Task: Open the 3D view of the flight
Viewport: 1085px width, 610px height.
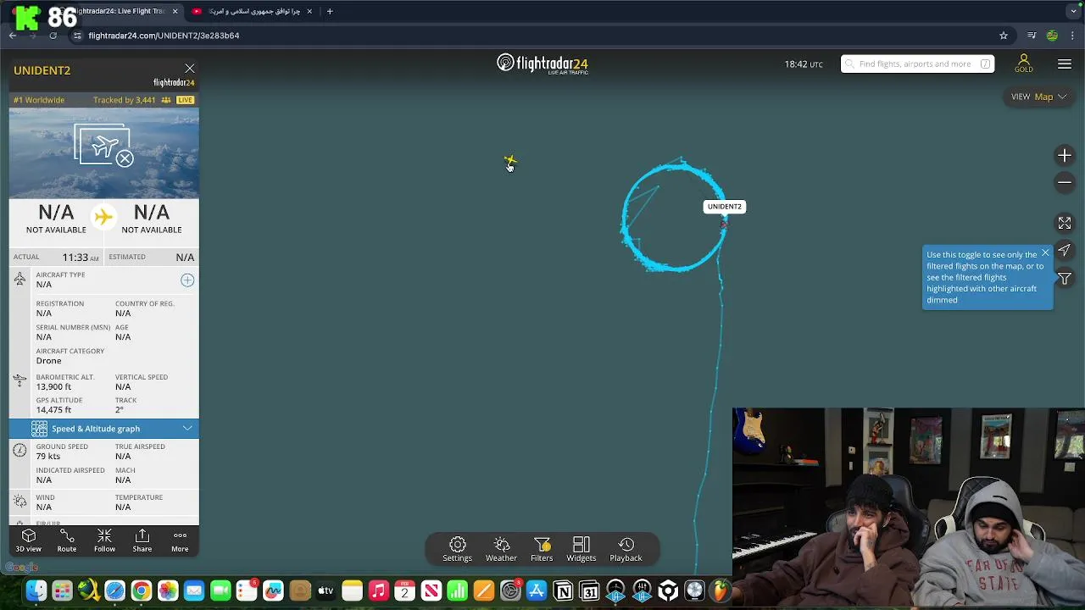Action: pyautogui.click(x=28, y=541)
